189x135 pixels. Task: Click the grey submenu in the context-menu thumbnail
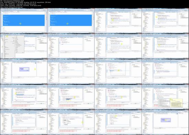click(20, 44)
